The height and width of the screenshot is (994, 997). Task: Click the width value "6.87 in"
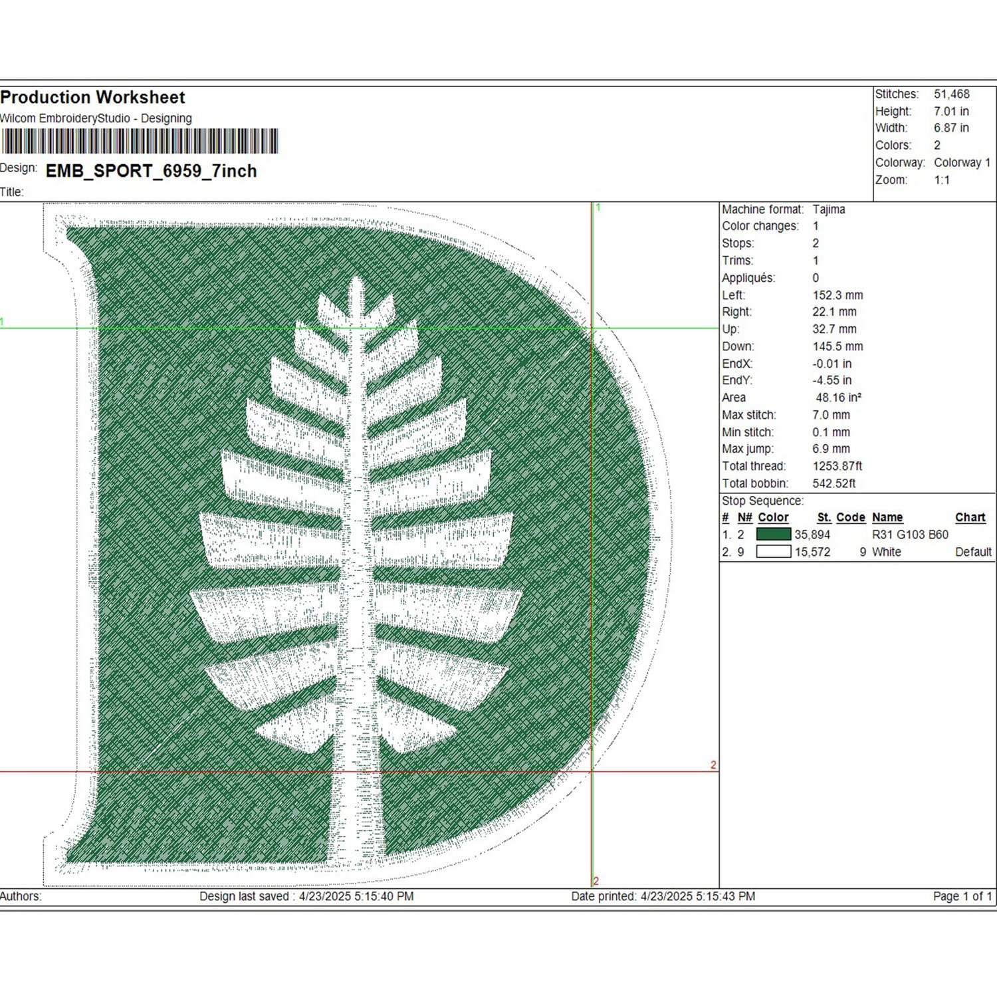pyautogui.click(x=951, y=128)
